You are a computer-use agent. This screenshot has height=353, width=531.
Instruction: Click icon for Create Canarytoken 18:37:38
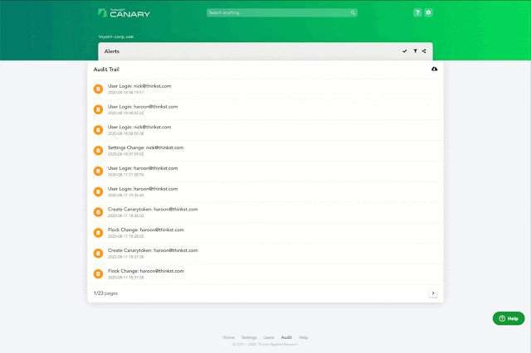pos(98,254)
